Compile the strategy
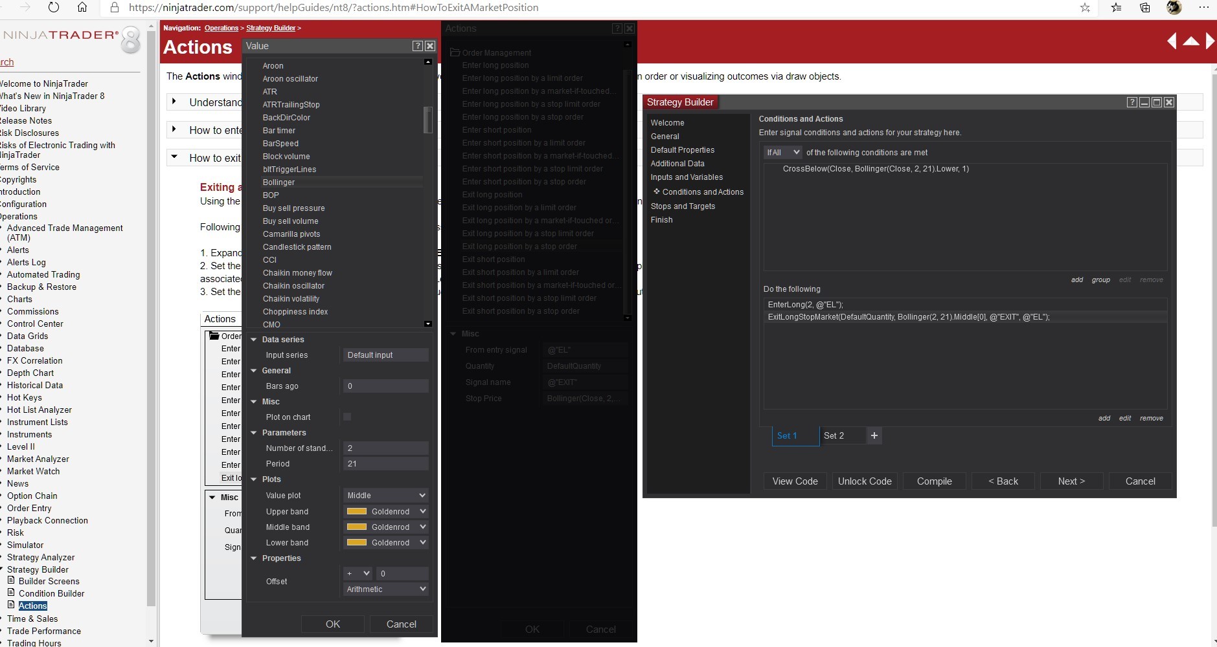The width and height of the screenshot is (1217, 647). coord(934,481)
